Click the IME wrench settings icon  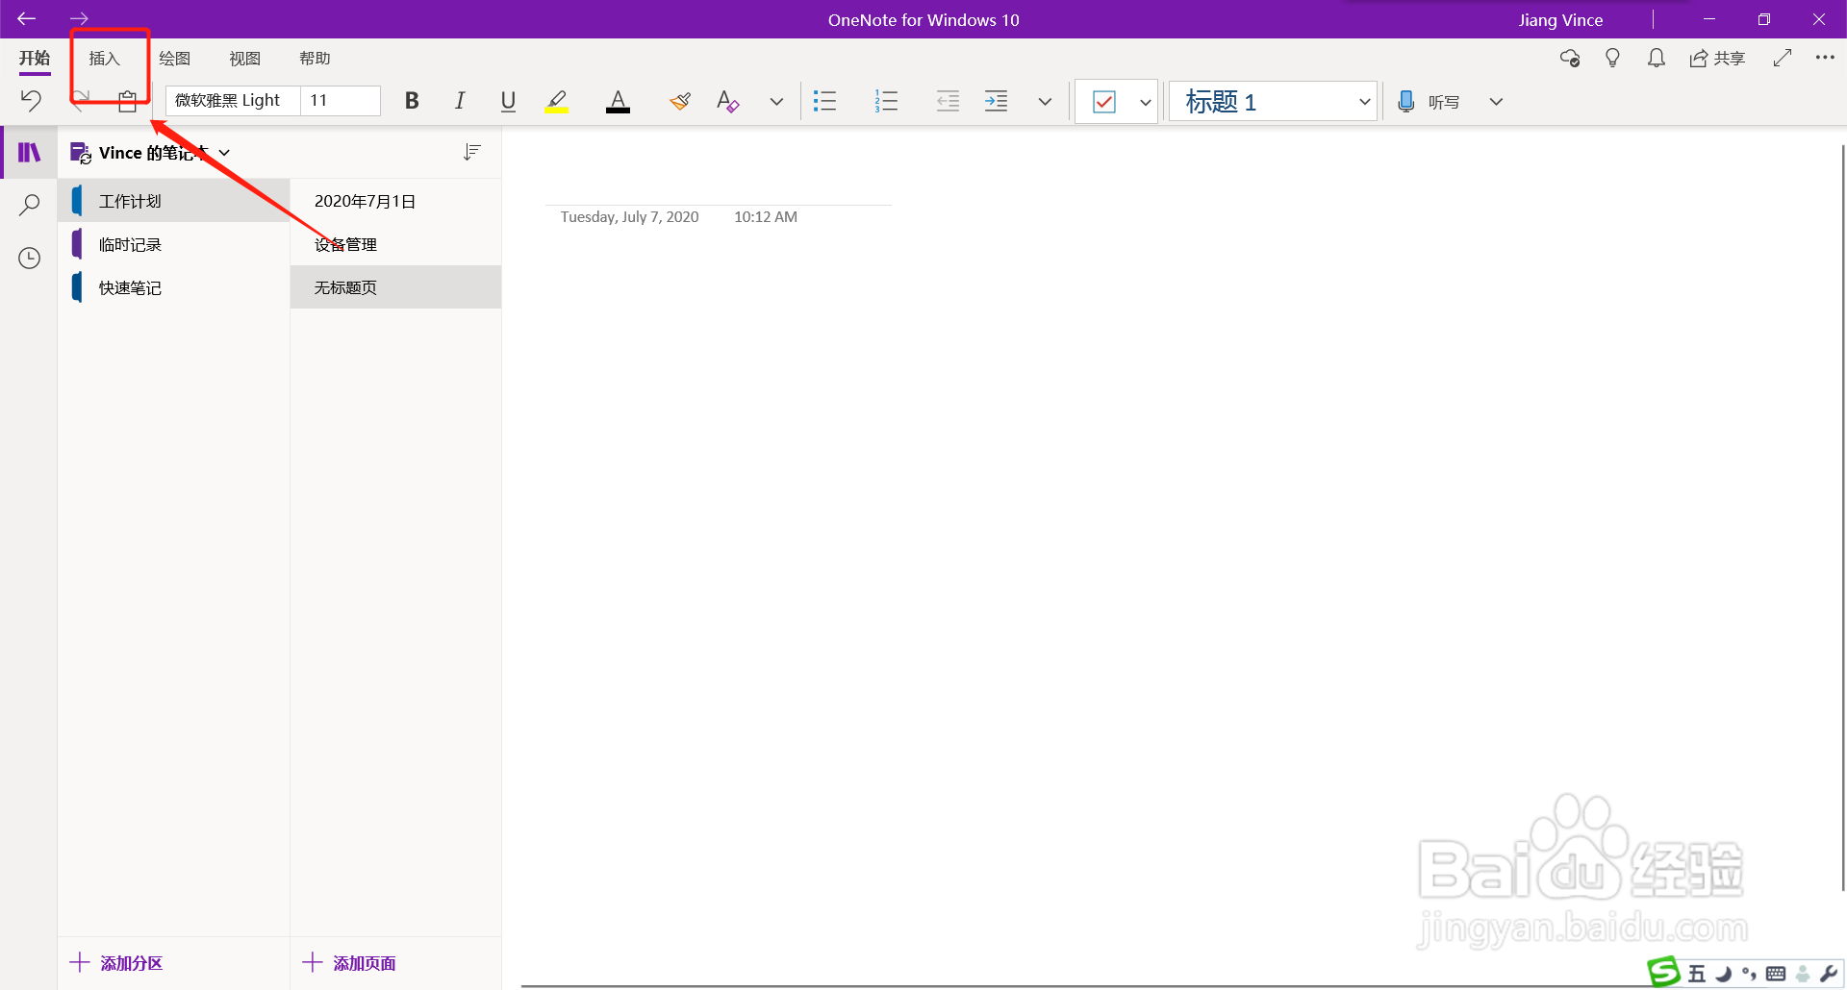tap(1829, 975)
